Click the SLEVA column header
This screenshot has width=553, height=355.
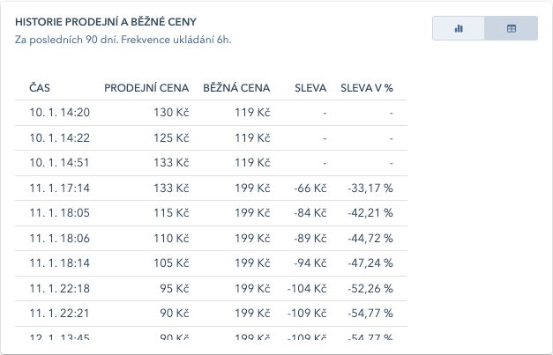tap(310, 88)
